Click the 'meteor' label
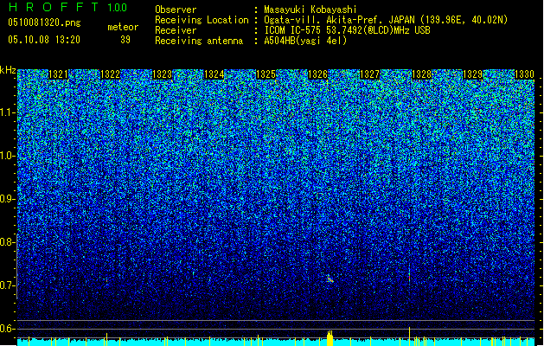Image resolution: width=544 pixels, height=346 pixels. (123, 27)
